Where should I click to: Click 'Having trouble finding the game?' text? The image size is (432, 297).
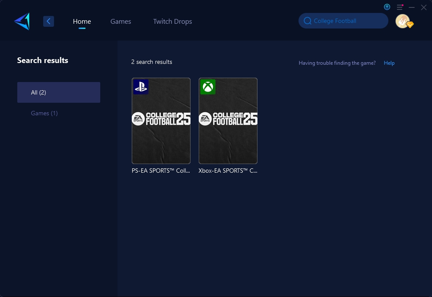(337, 63)
